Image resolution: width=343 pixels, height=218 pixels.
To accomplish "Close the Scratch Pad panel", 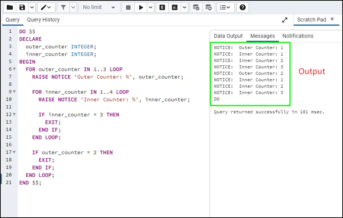I will pyautogui.click(x=332, y=19).
